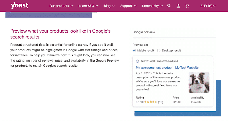Click the globe favicon in Google preview
228x121 pixels.
[137, 61]
